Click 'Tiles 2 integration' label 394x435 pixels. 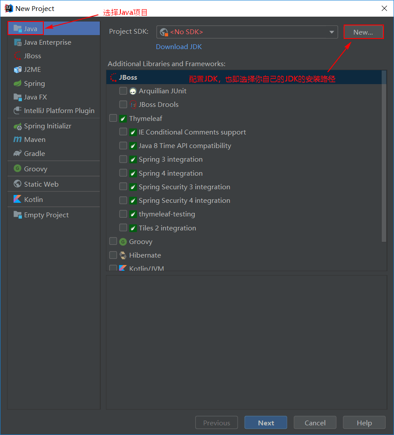pyautogui.click(x=168, y=228)
